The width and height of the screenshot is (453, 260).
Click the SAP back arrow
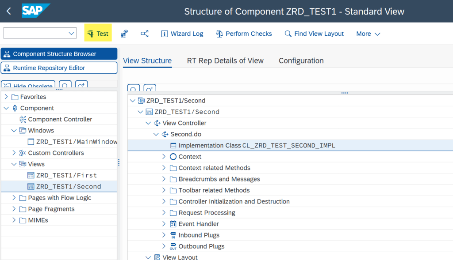click(9, 11)
